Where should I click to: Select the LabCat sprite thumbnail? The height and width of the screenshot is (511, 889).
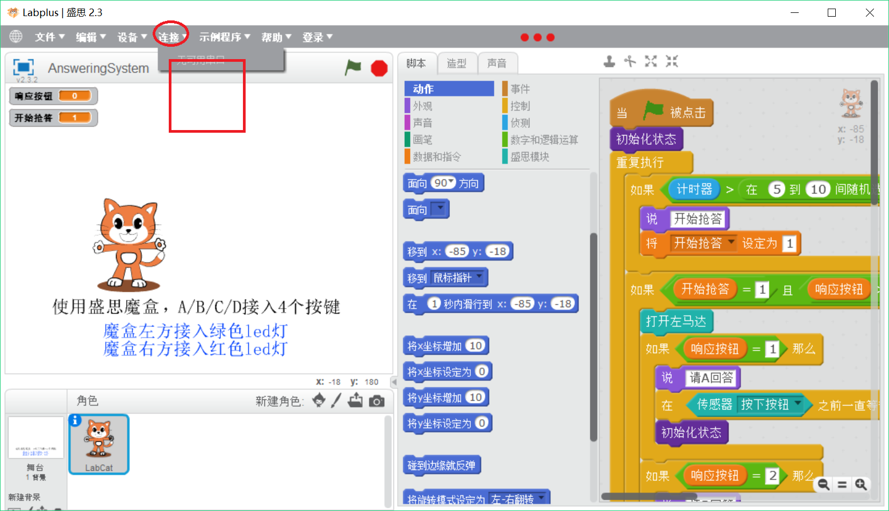(99, 444)
